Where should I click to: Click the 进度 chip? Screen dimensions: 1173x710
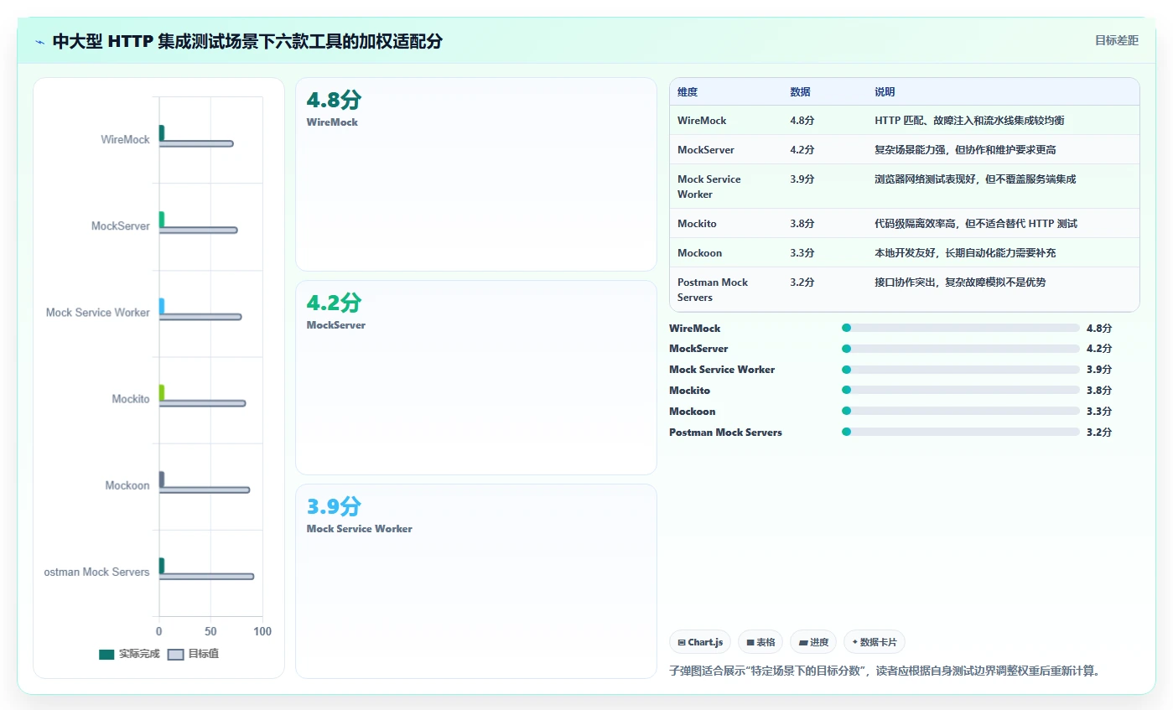pyautogui.click(x=813, y=642)
